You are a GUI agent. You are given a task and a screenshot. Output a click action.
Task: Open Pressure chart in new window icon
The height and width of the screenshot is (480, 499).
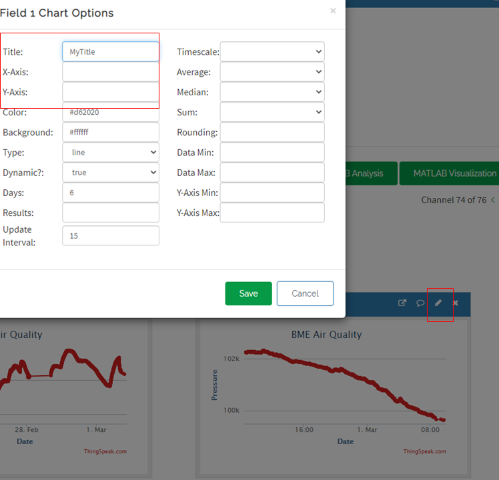tap(402, 303)
